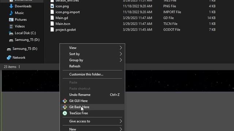Screen dimensions: 234x131
Task: Click the icon.png.import file icon
Action: tap(52, 12)
